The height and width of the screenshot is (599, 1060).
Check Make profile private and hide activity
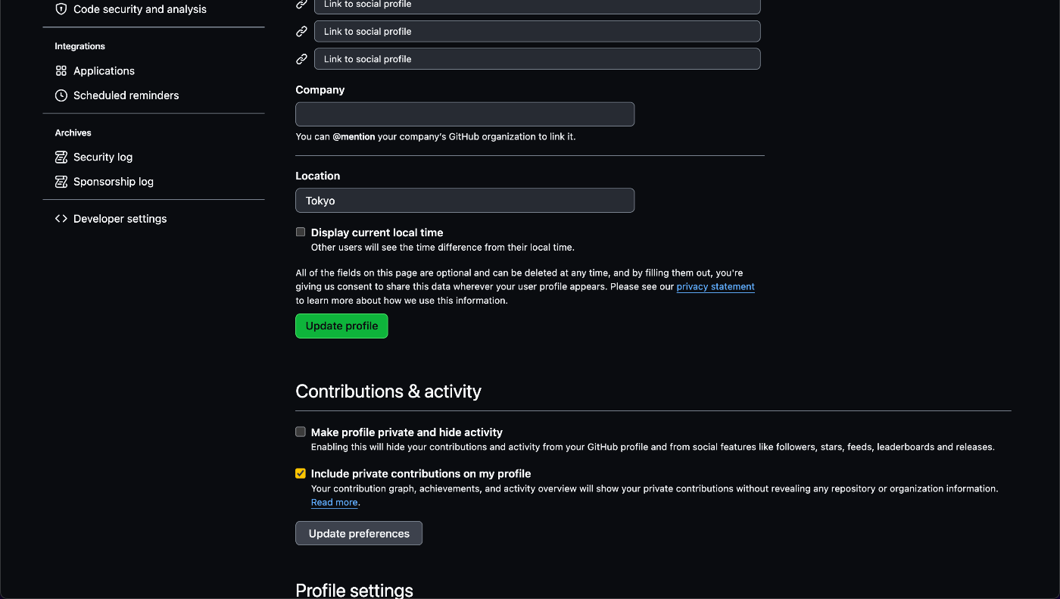[x=301, y=432]
